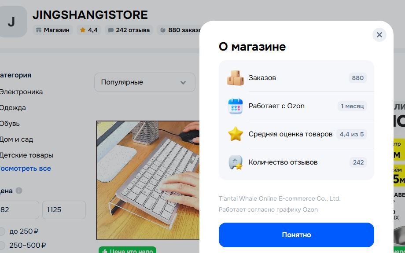
Task: Expand categories with Посмотреть все
Action: (25, 169)
